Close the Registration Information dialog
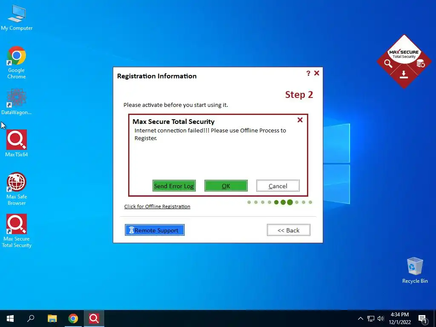The height and width of the screenshot is (327, 436). coord(317,73)
